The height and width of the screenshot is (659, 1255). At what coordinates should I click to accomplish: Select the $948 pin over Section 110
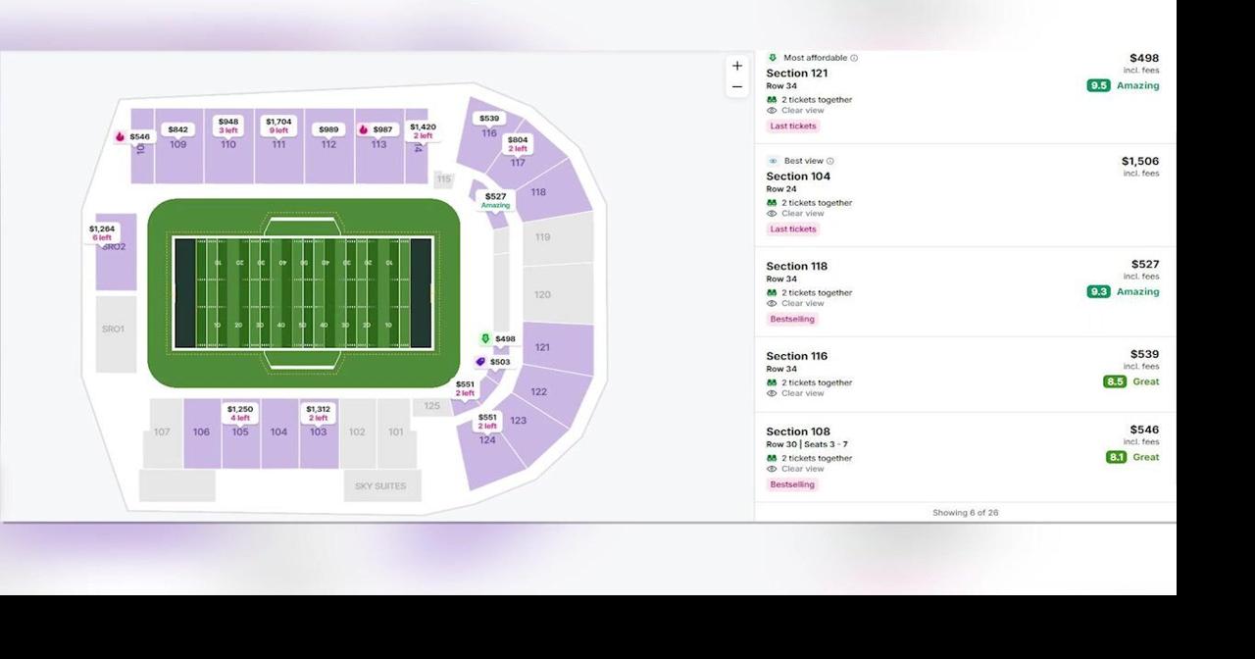[x=228, y=126]
